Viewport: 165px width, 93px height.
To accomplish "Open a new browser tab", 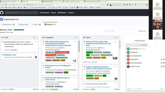I will tap(106, 2).
